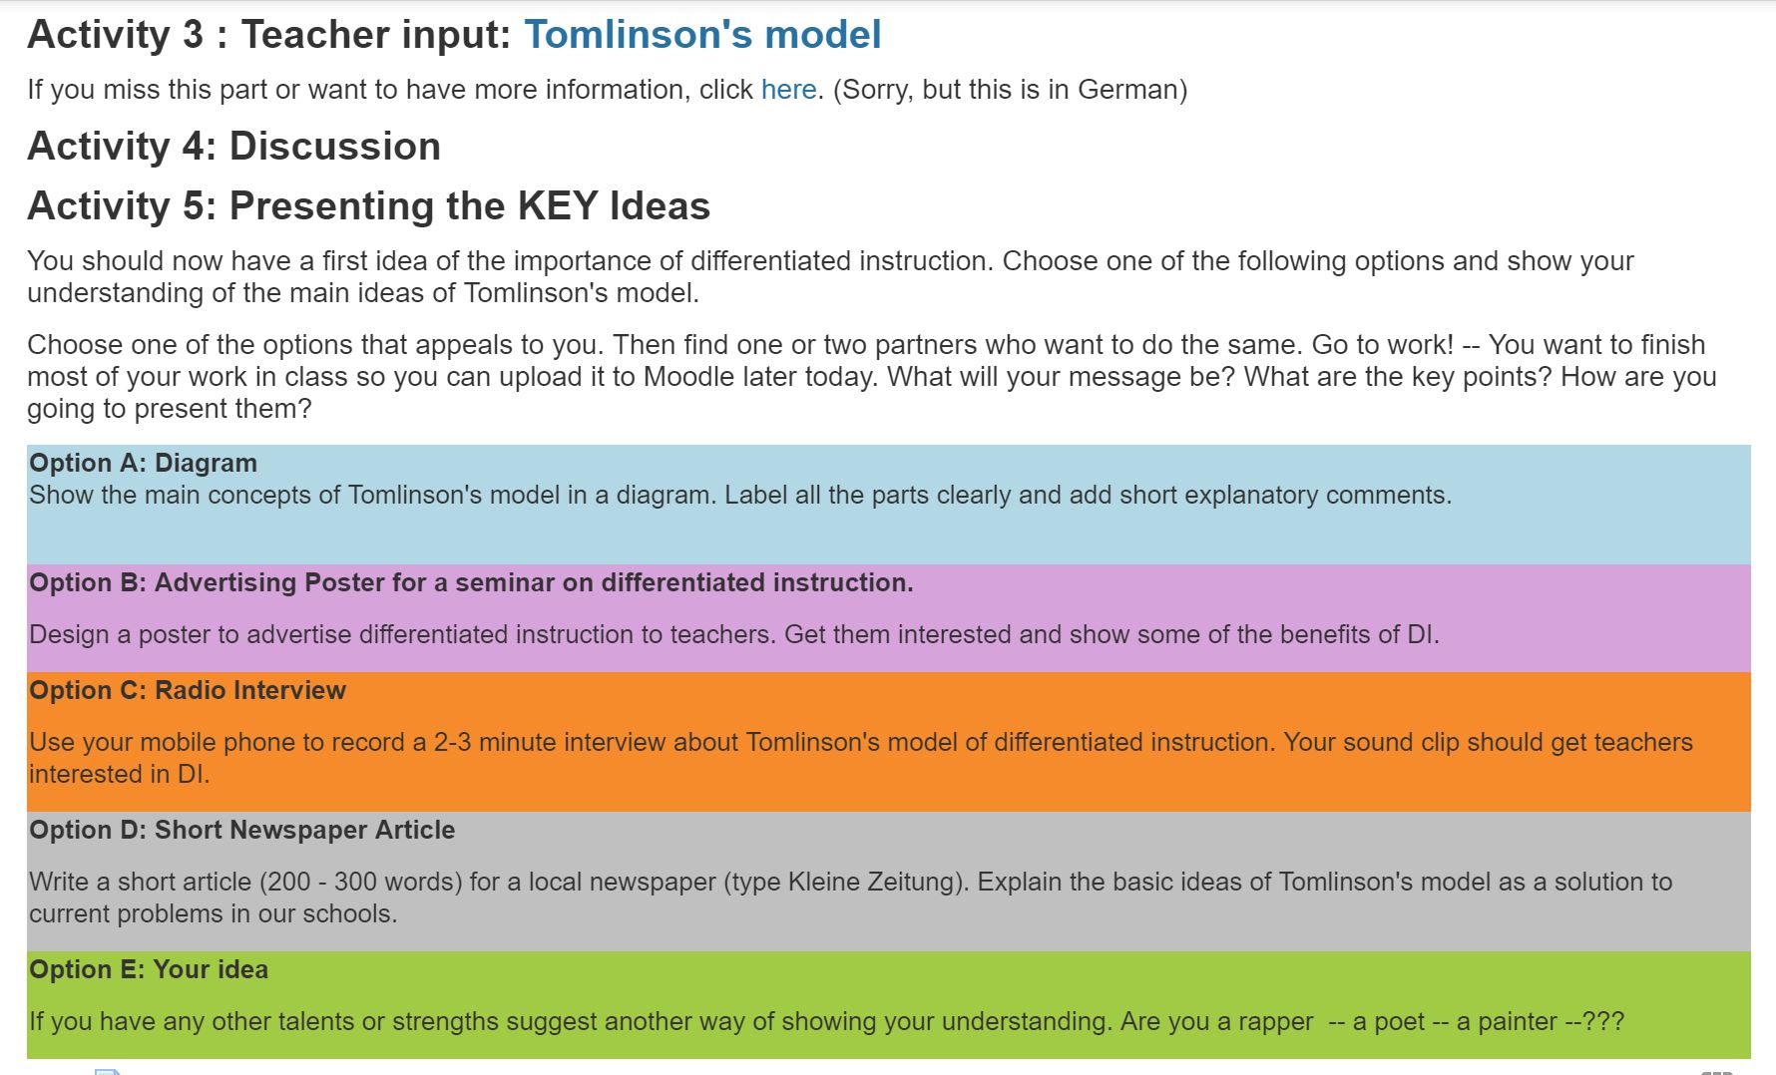This screenshot has height=1075, width=1776.
Task: Click the rapper, poet, painter sentence in Option E
Action: coord(826,1022)
